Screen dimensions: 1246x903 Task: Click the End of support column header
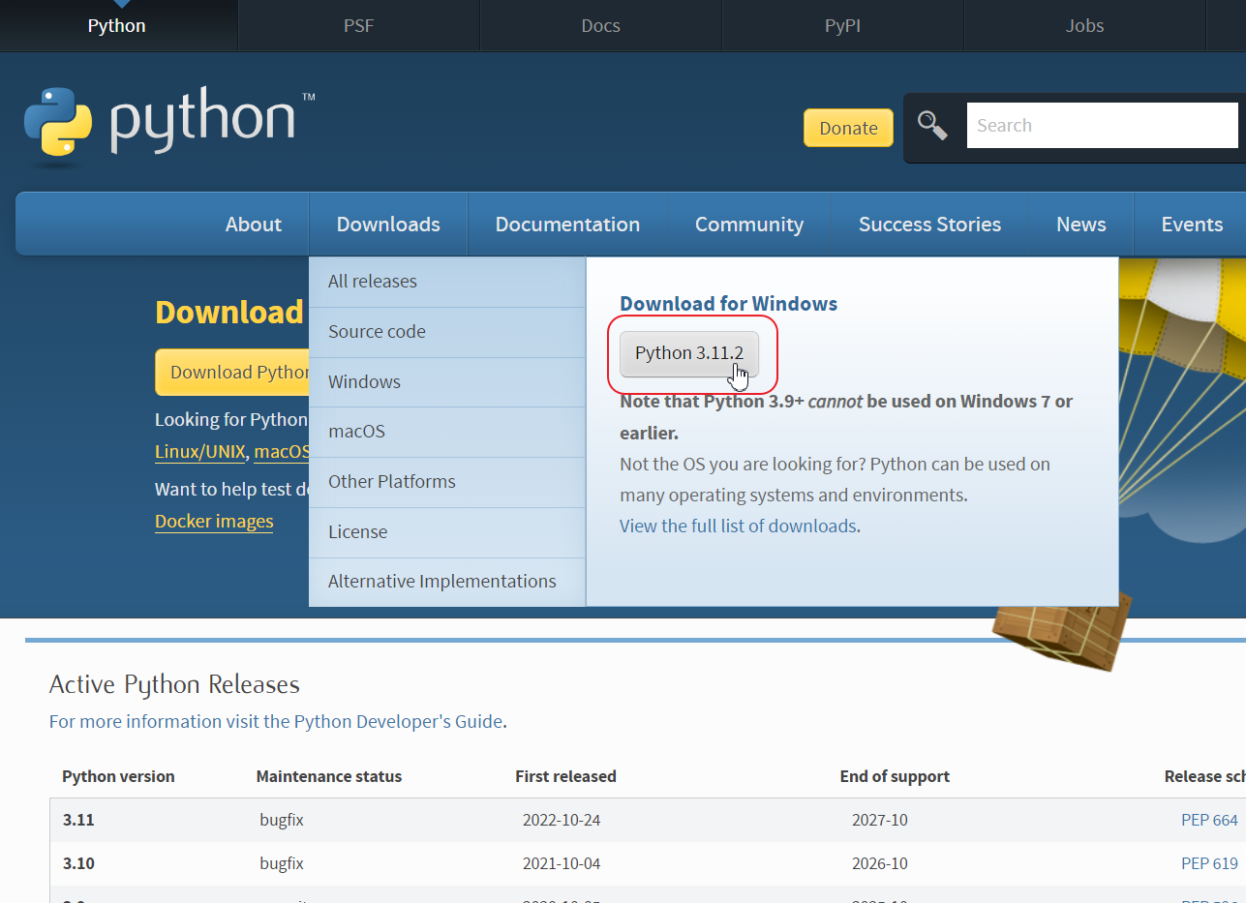tap(895, 776)
